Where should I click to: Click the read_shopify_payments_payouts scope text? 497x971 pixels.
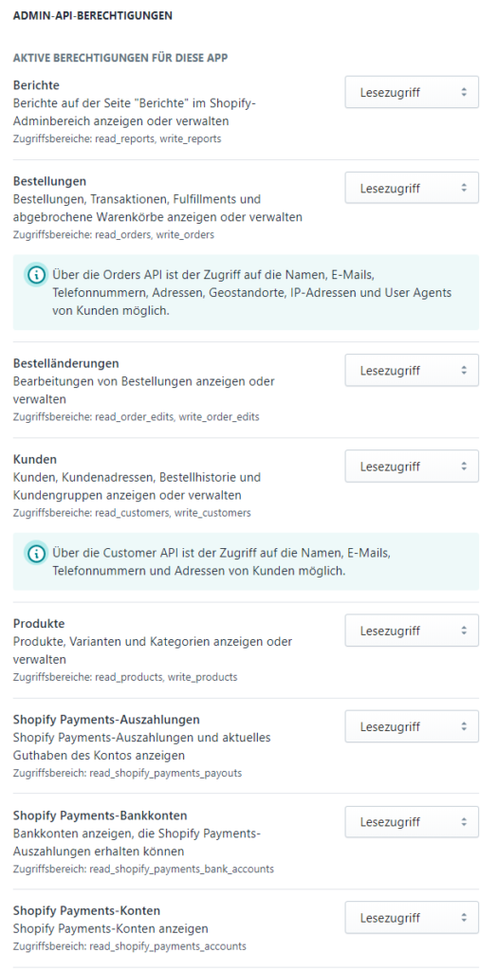[x=165, y=773]
